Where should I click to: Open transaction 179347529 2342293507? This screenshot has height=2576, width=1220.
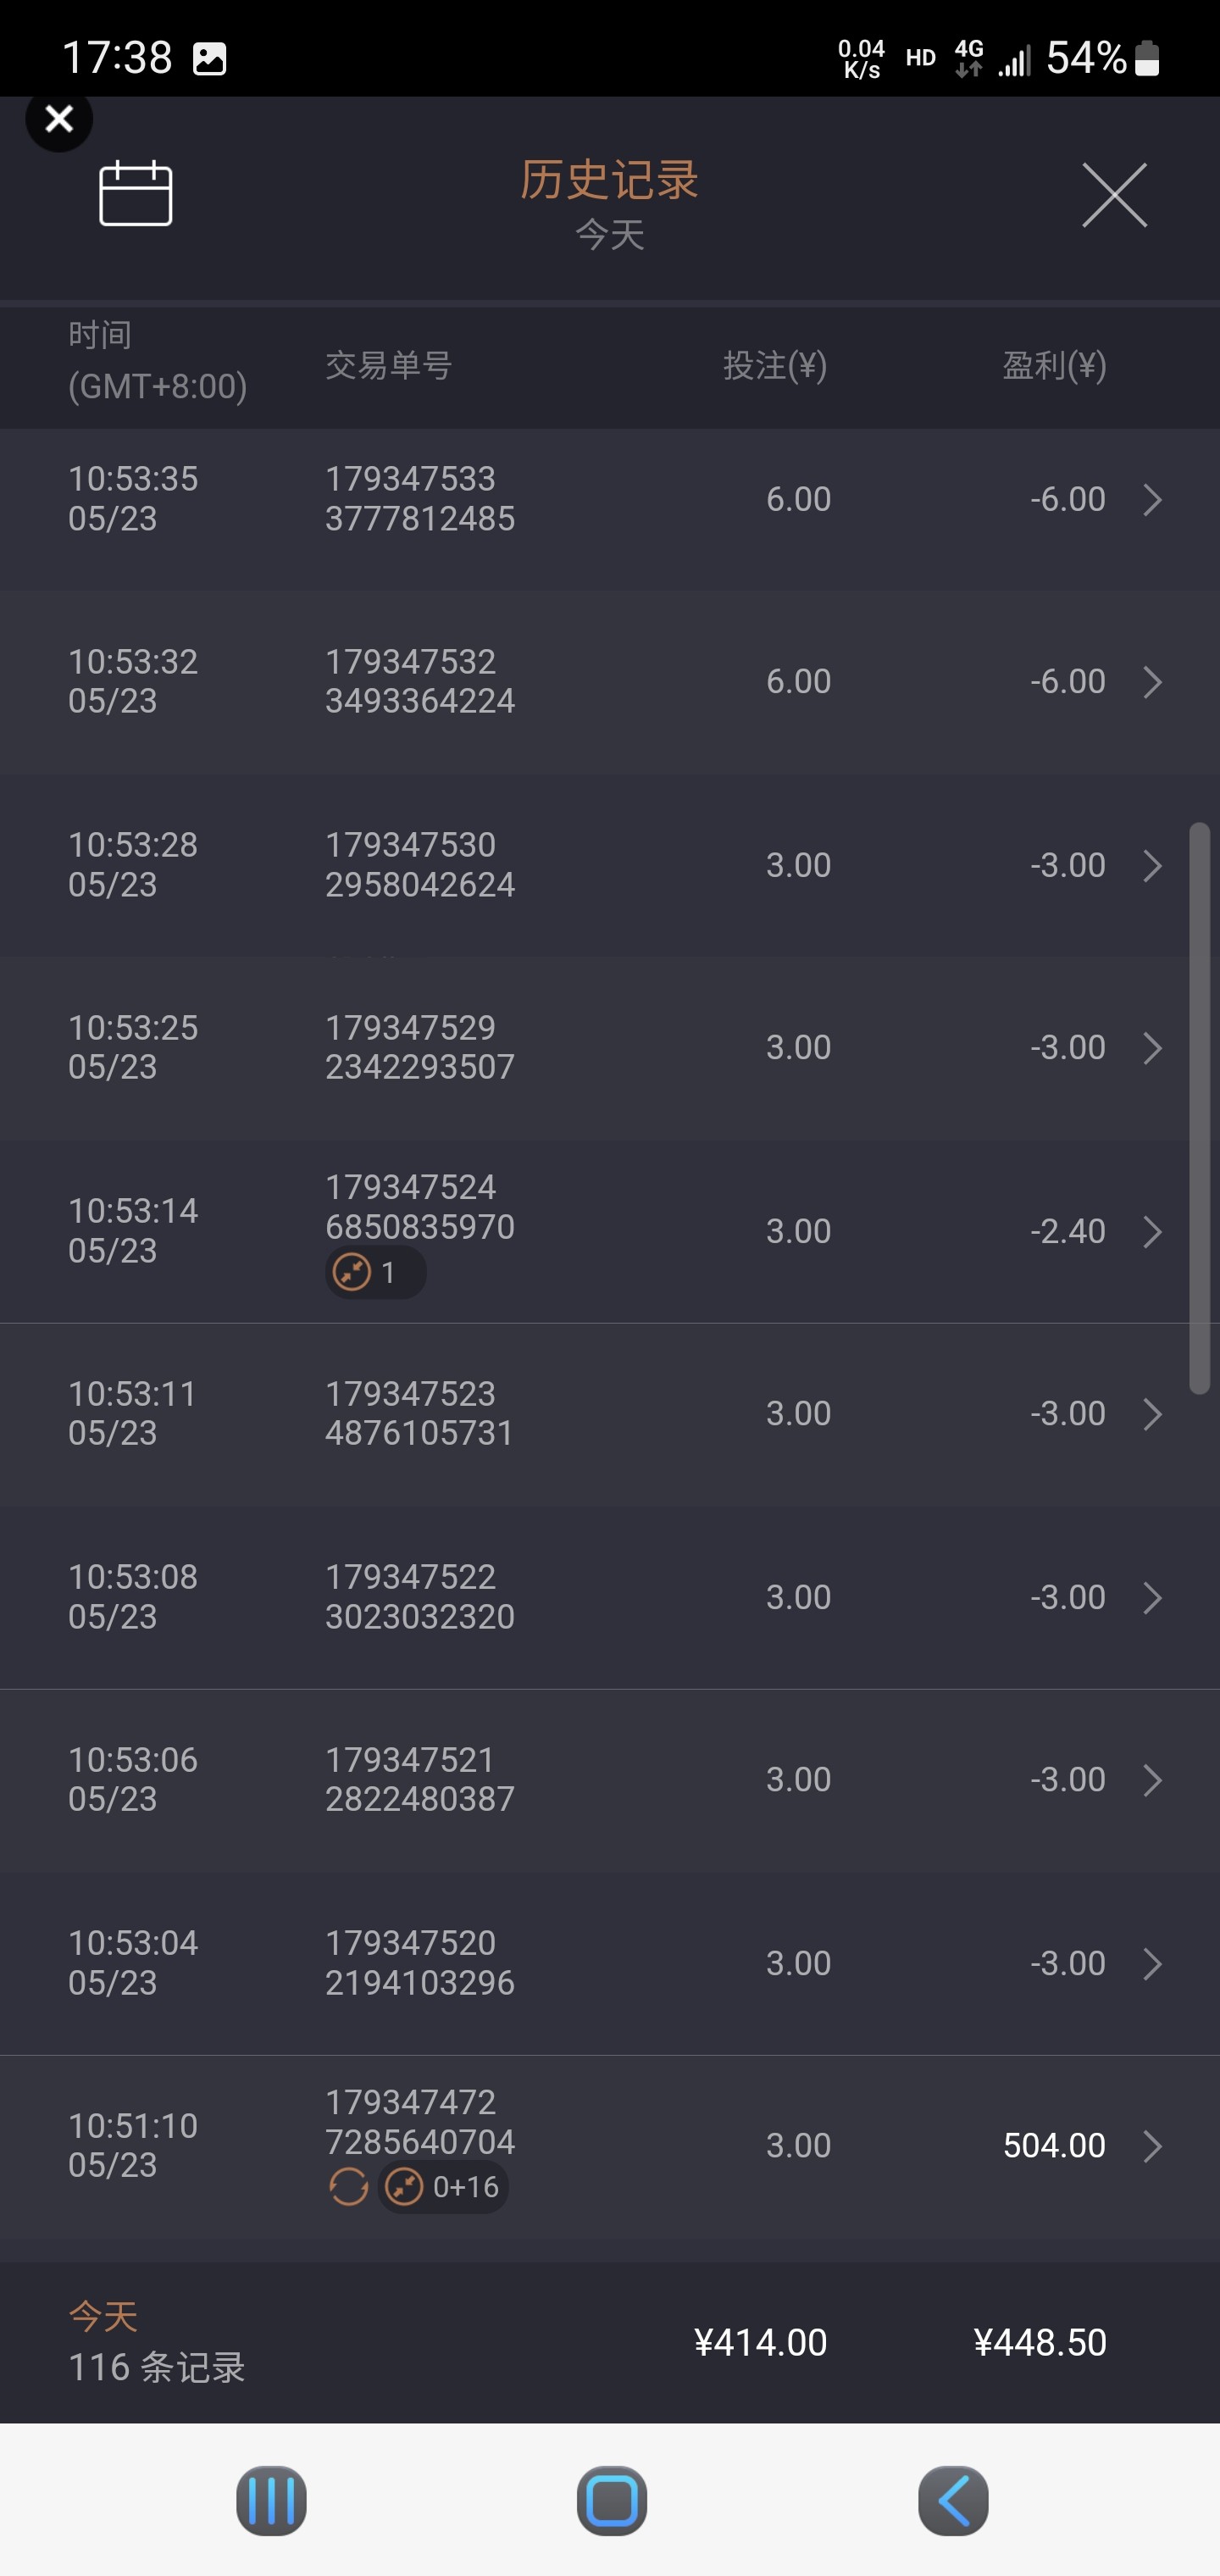[420, 1047]
